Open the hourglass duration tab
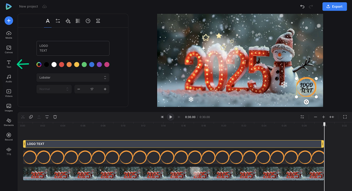The height and width of the screenshot is (191, 352). point(98,21)
